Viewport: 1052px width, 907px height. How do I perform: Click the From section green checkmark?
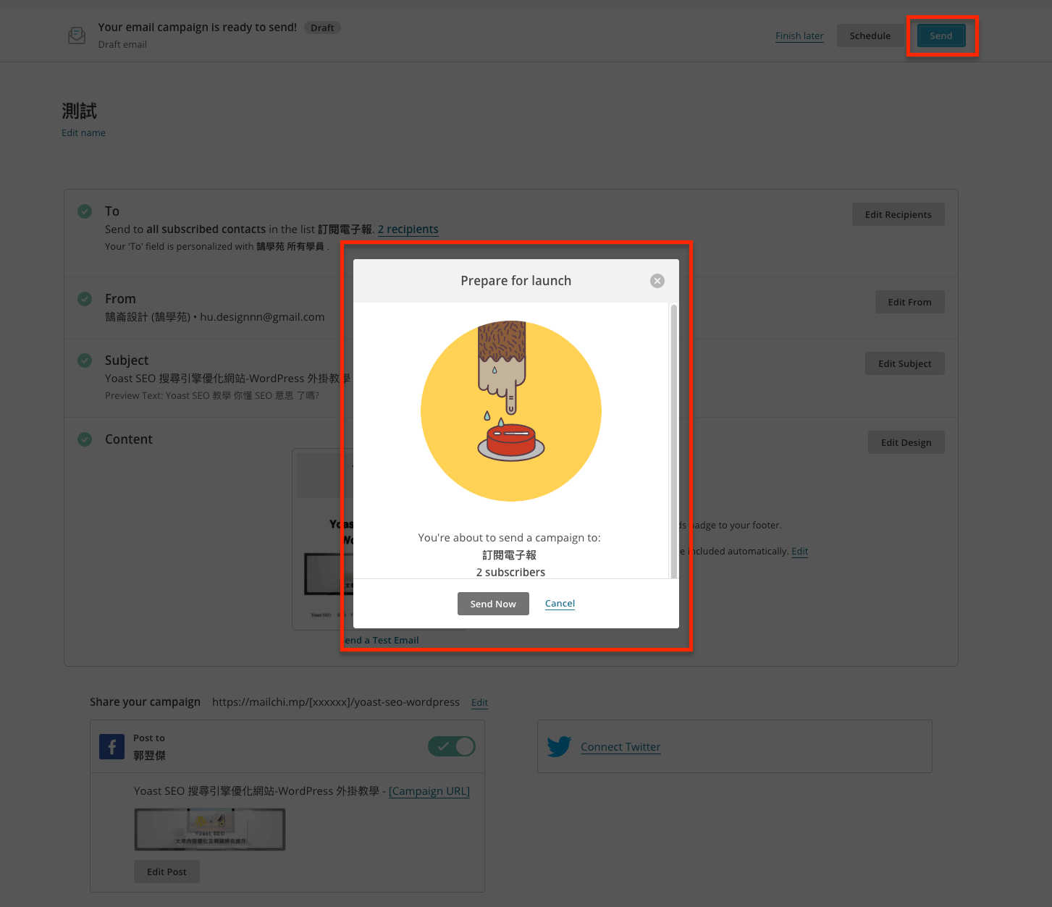pyautogui.click(x=85, y=299)
